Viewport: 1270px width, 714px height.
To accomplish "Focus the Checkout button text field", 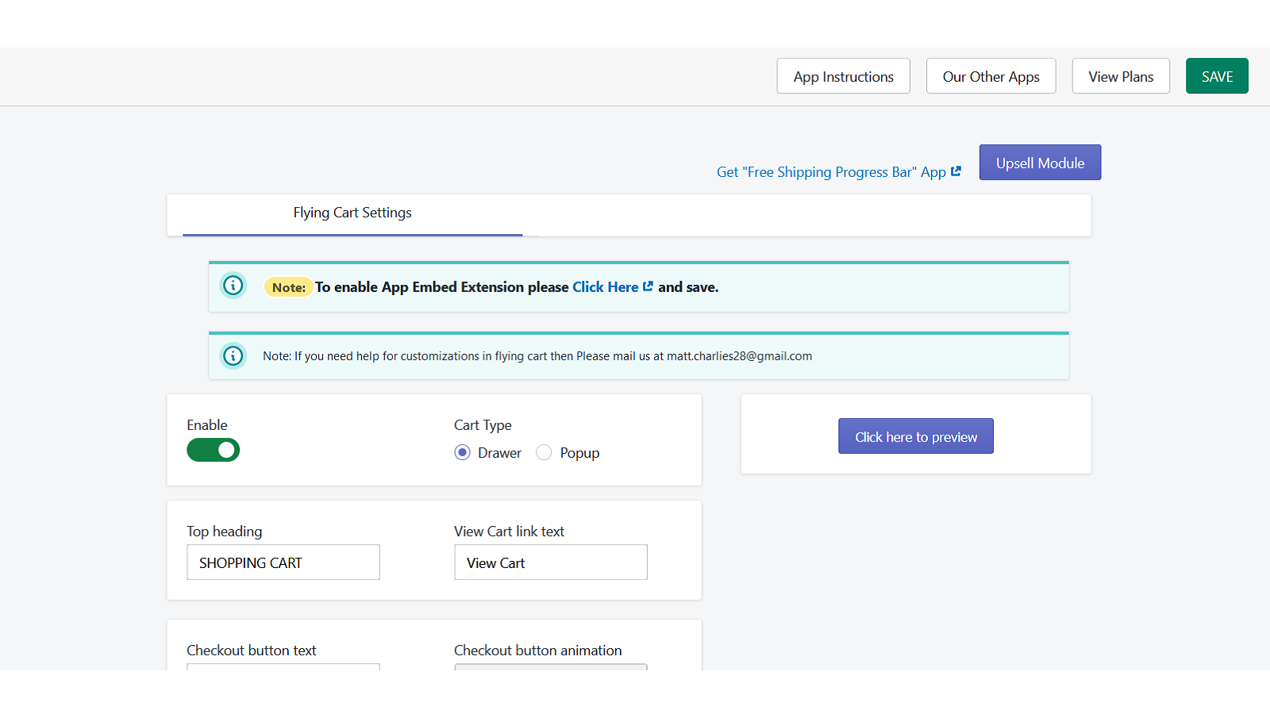I will (x=283, y=666).
